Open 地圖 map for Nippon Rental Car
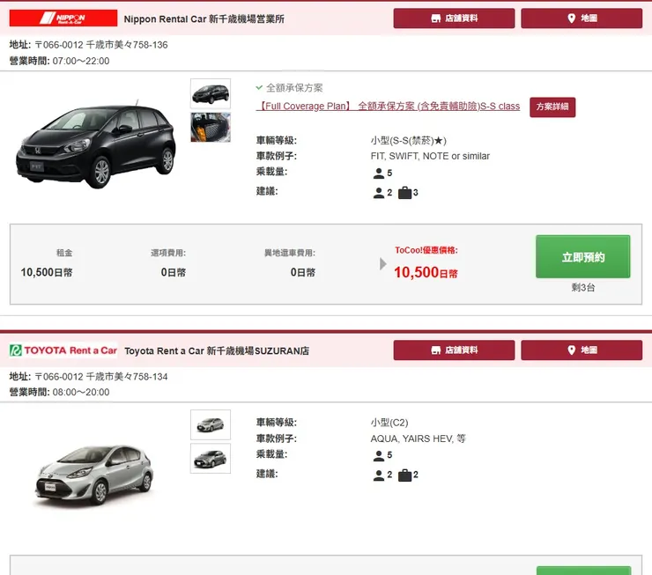Viewport: 652px width, 575px height. point(582,18)
